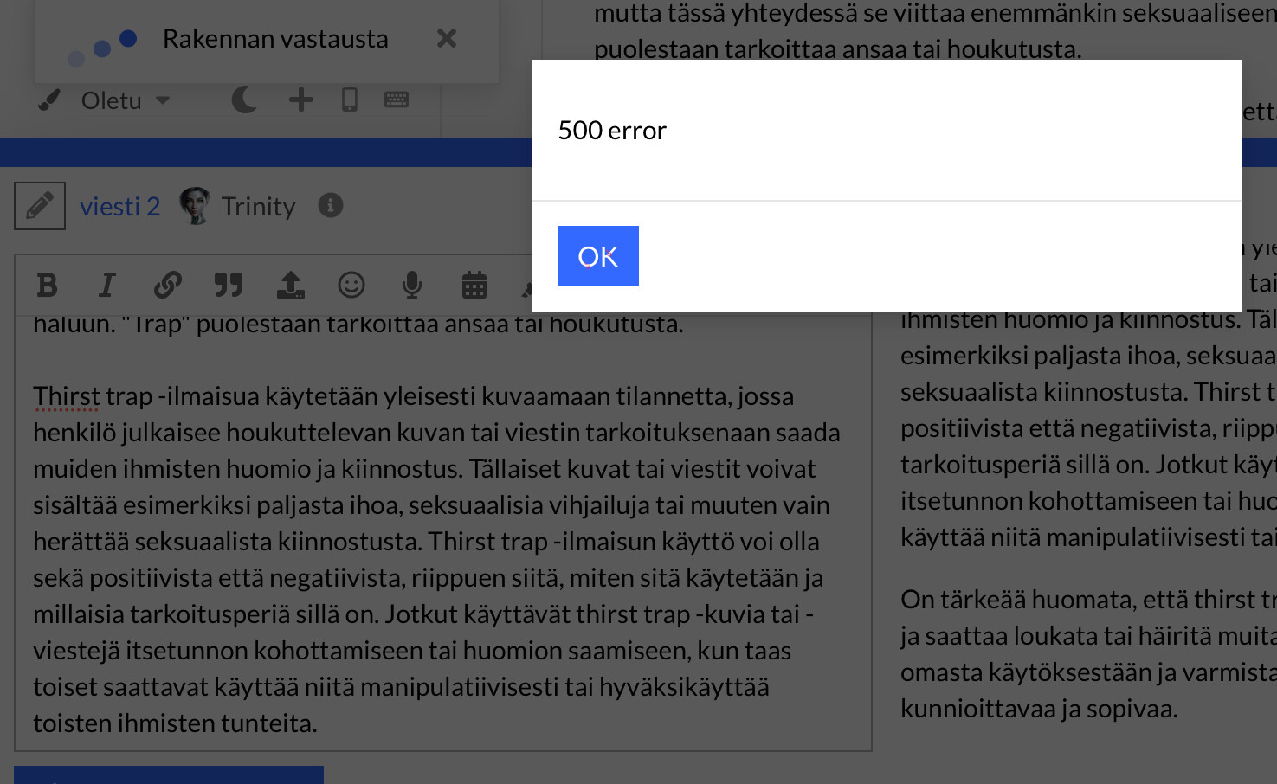Dismiss the 'Rakennan vastausta' notification
This screenshot has height=784, width=1277.
(x=446, y=38)
